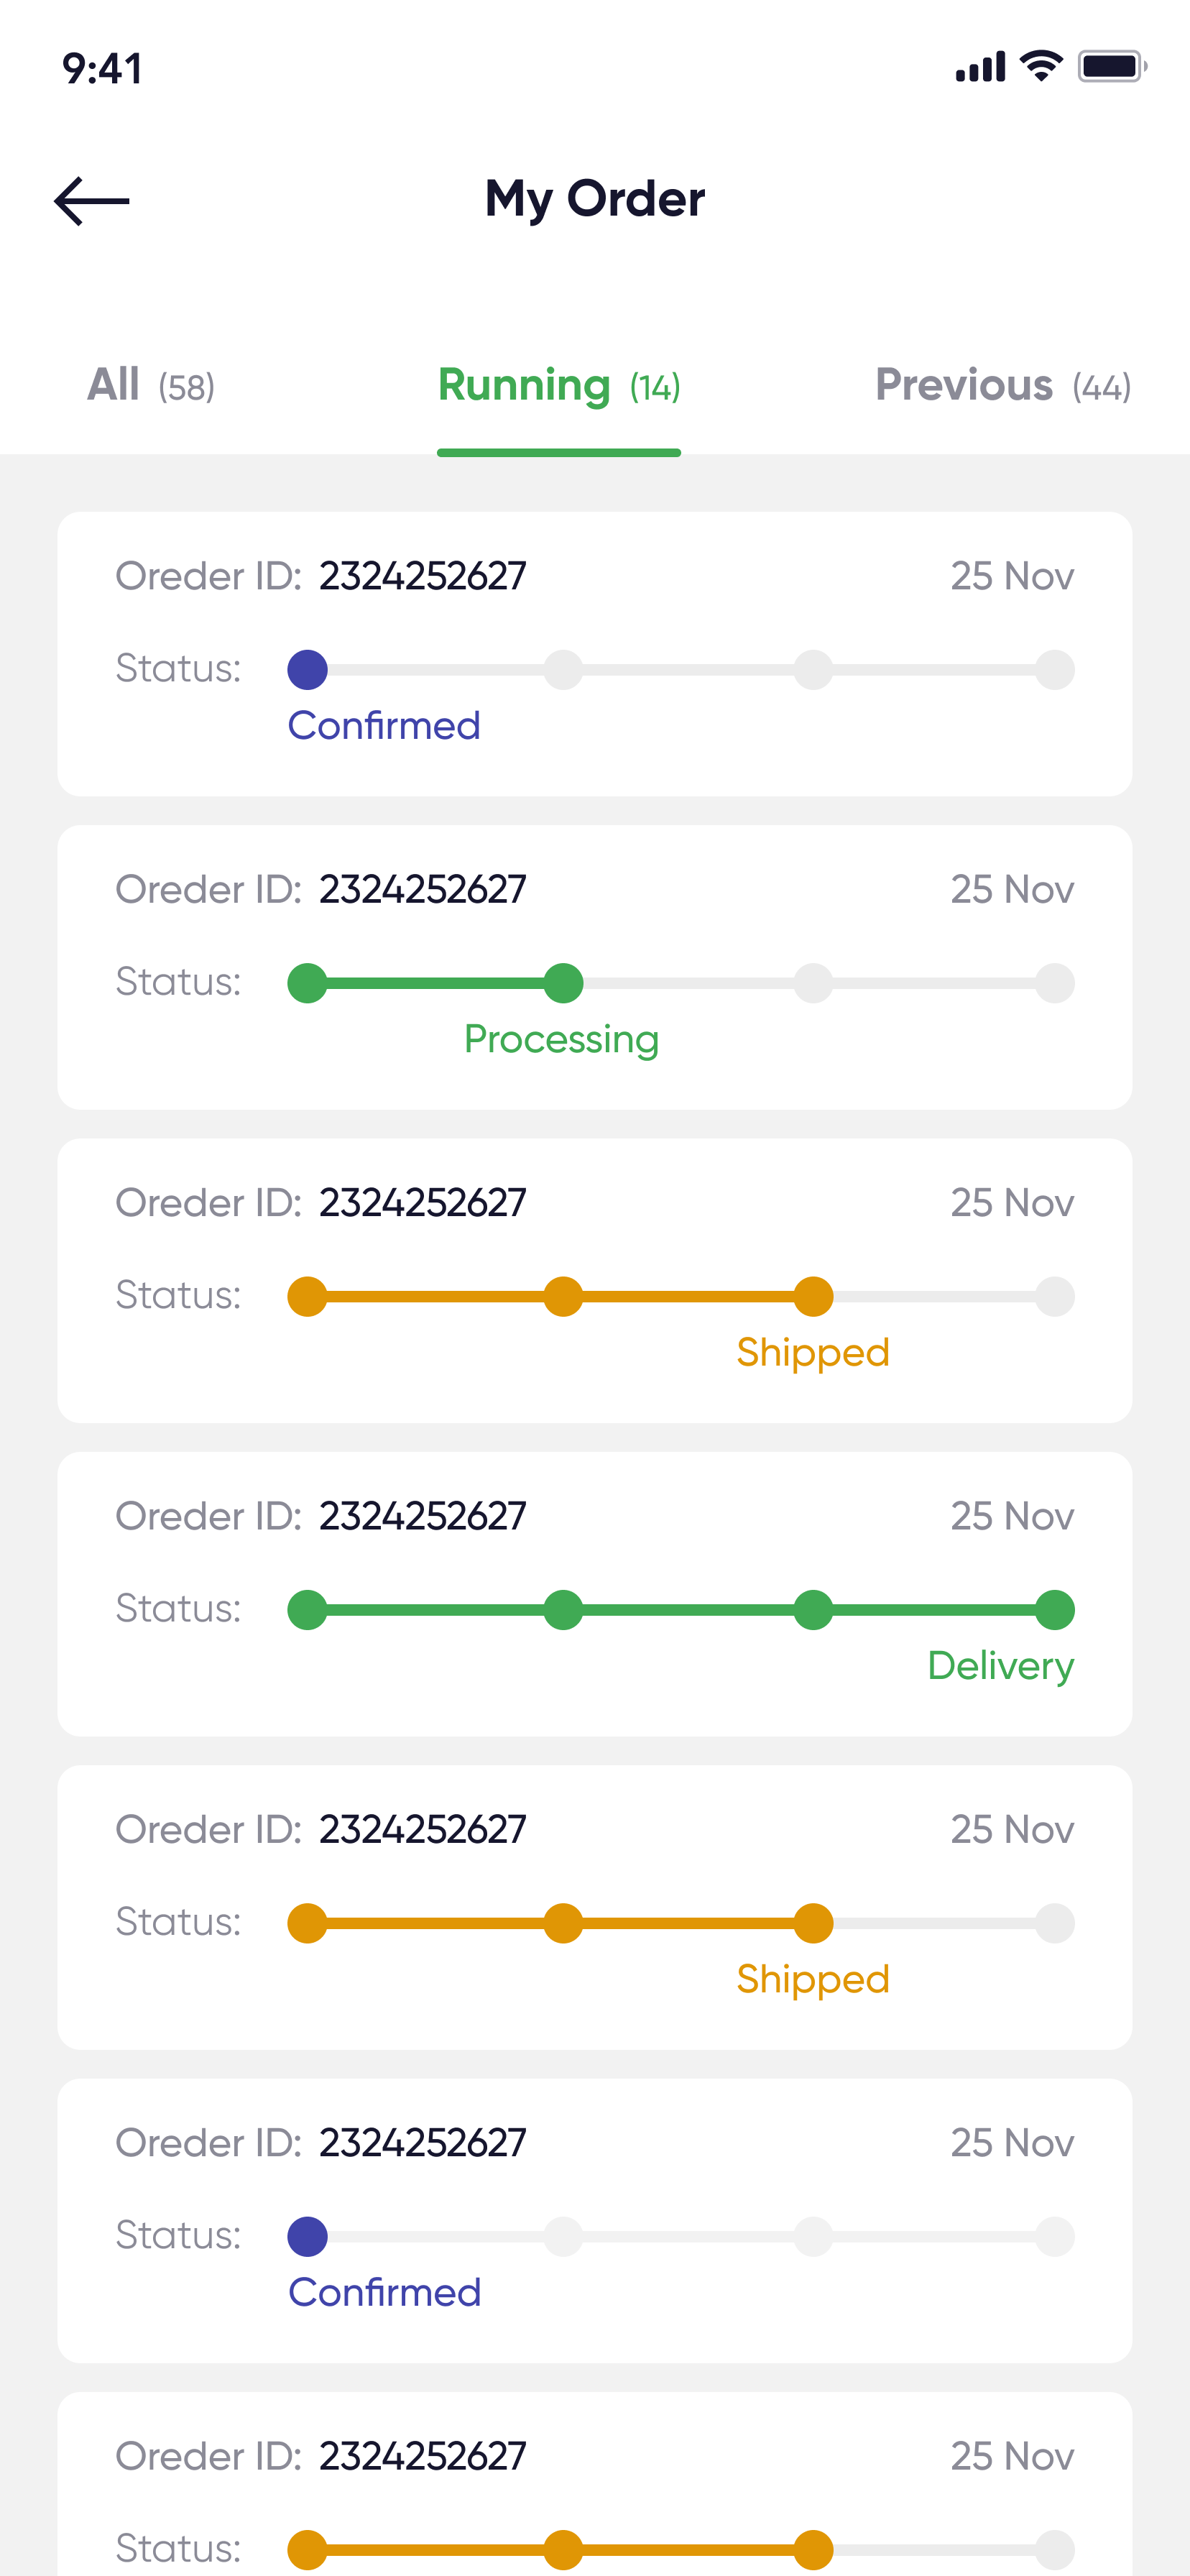Click the orange Shipped dot in third order
Image resolution: width=1190 pixels, height=2576 pixels.
[x=813, y=1297]
